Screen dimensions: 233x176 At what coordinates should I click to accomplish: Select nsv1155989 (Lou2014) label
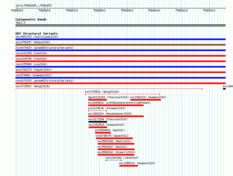click(31, 64)
